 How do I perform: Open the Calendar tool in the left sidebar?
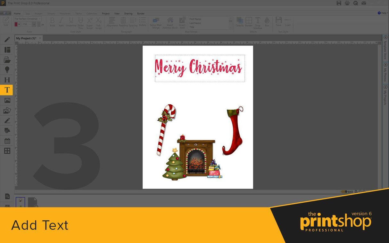coord(7,140)
